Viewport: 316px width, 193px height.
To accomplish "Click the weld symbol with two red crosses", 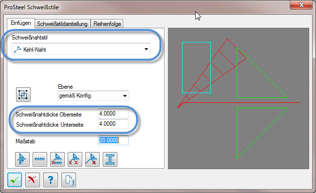I will pos(75,159).
